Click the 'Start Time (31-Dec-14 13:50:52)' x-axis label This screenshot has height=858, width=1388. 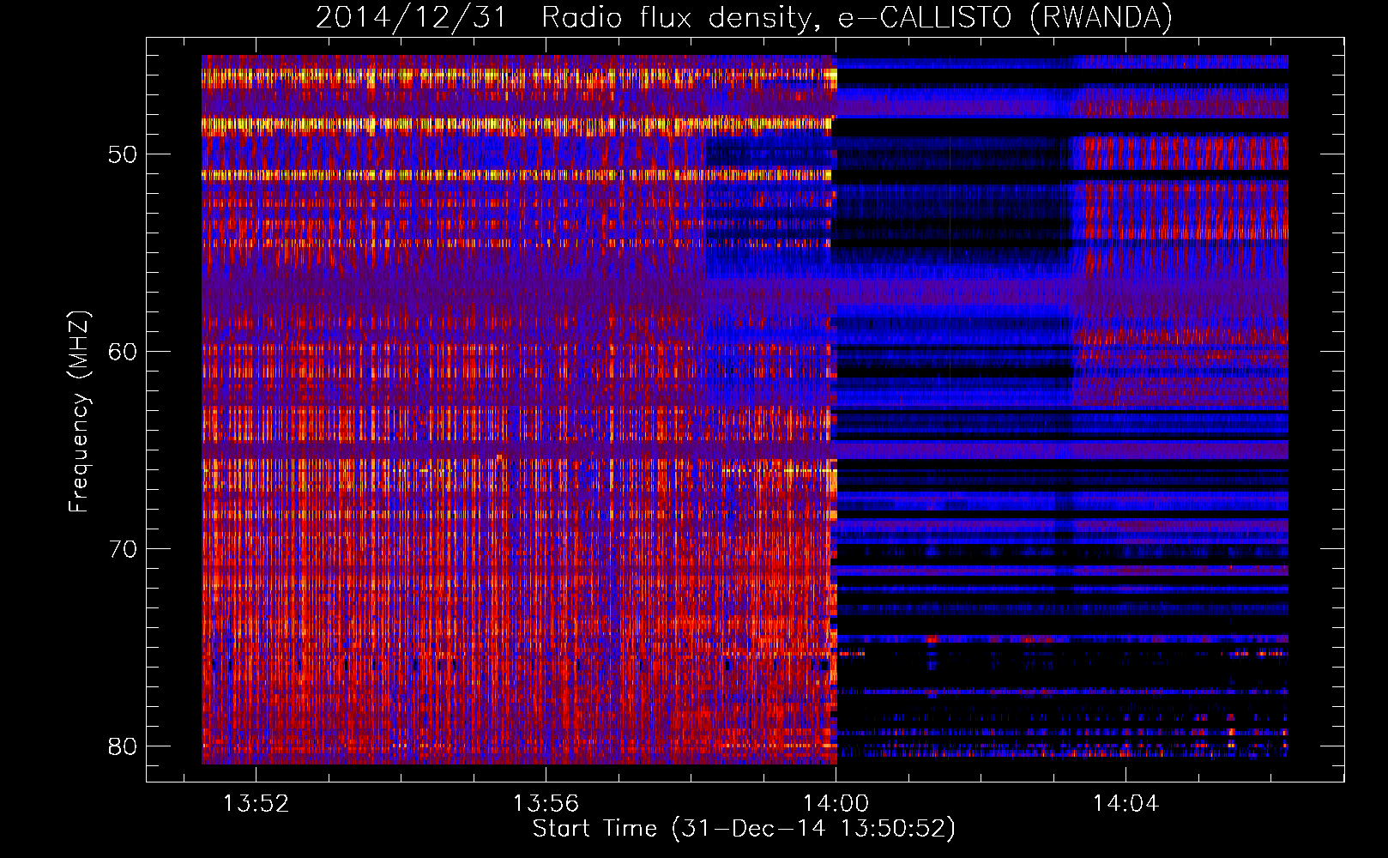tap(744, 829)
